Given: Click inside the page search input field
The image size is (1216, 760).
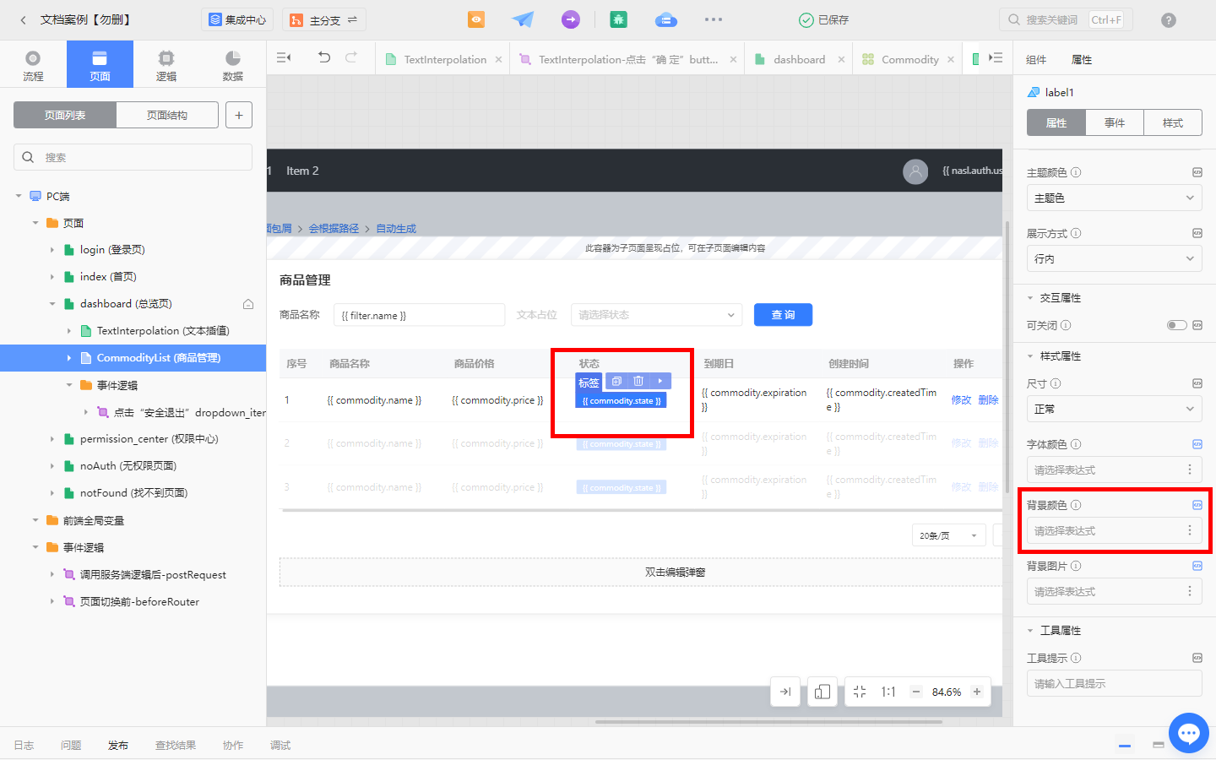Looking at the screenshot, I should pyautogui.click(x=133, y=157).
